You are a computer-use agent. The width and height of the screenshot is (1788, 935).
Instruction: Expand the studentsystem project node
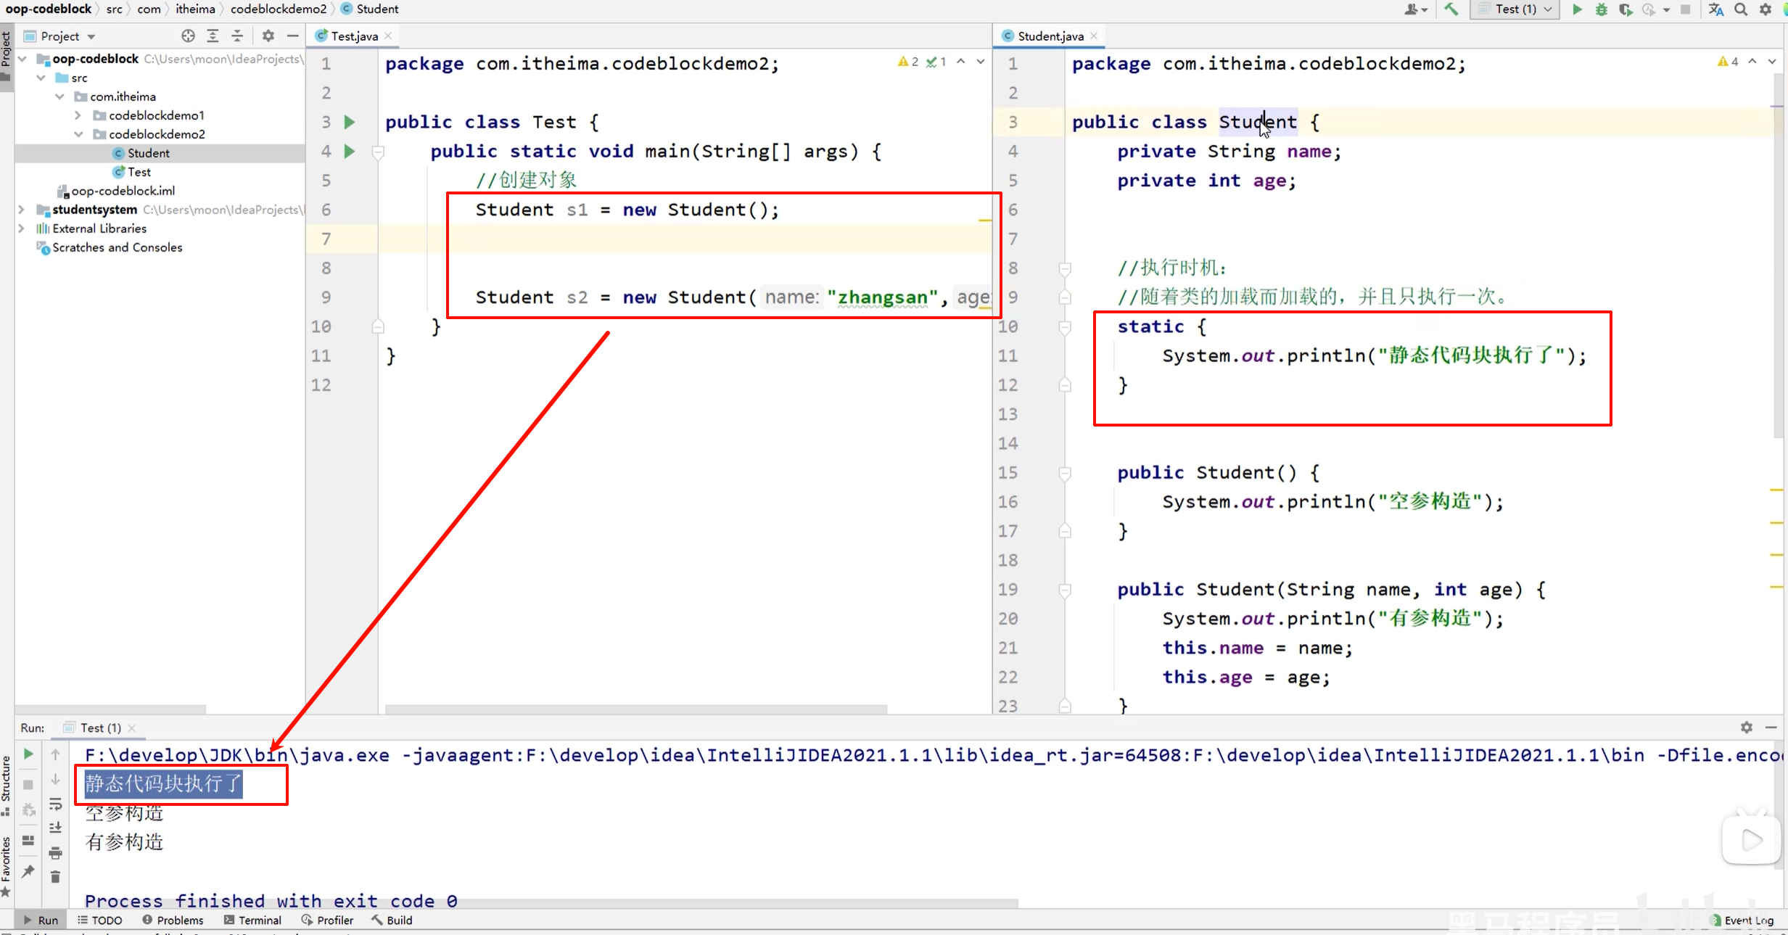[22, 210]
